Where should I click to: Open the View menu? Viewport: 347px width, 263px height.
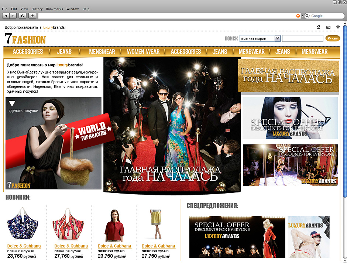point(24,9)
